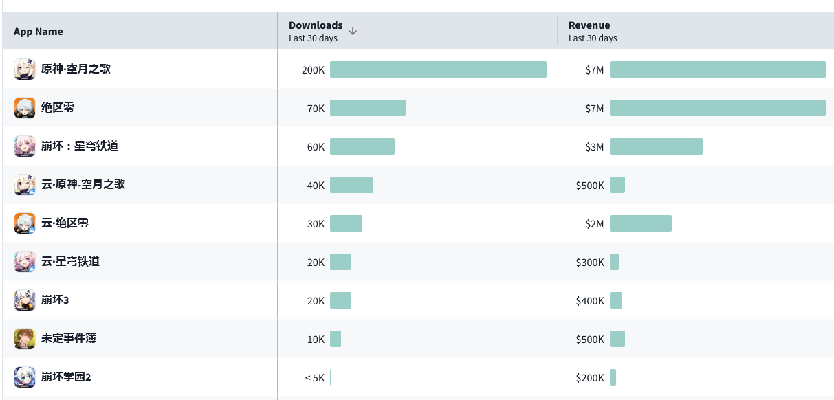
Task: Click the 崩坏：星穹铁道 app icon
Action: click(25, 146)
